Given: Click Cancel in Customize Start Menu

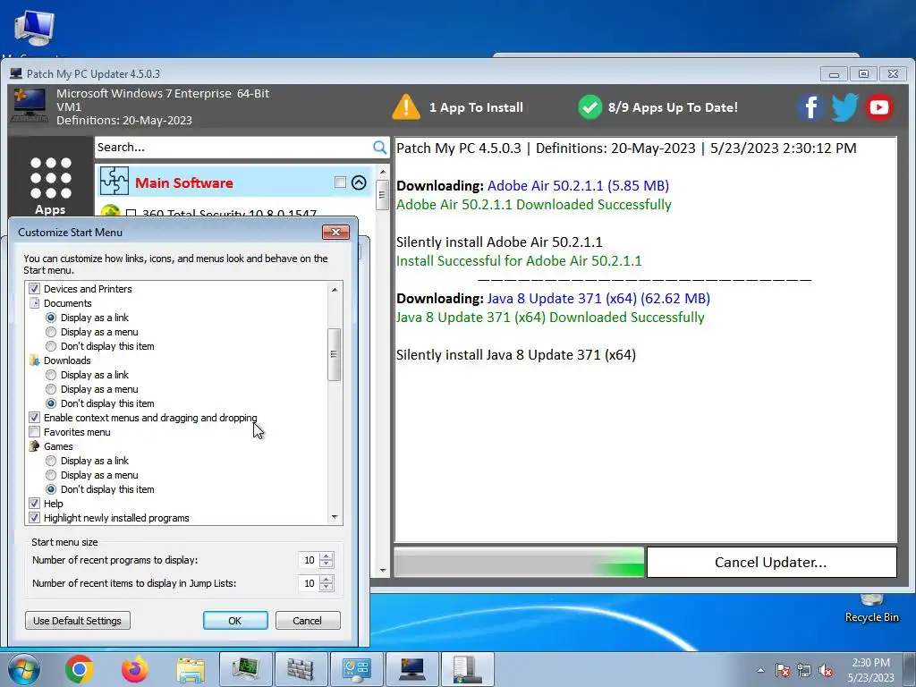Looking at the screenshot, I should (x=308, y=621).
